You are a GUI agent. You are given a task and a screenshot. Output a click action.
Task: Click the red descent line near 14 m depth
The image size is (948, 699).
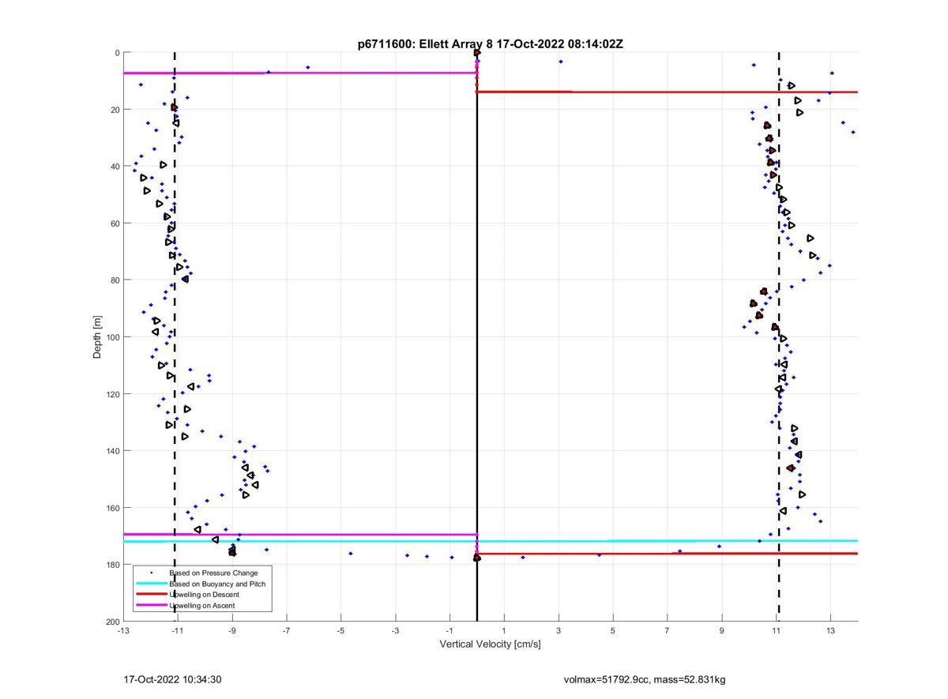(x=667, y=92)
